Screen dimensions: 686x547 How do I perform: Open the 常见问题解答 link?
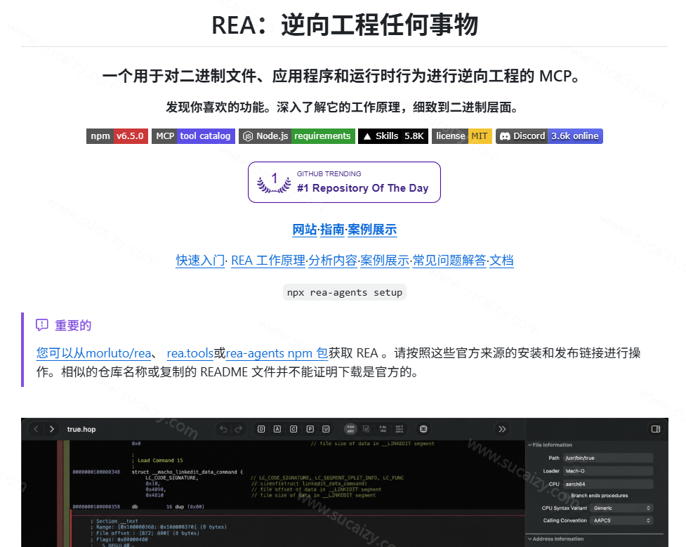pyautogui.click(x=449, y=261)
